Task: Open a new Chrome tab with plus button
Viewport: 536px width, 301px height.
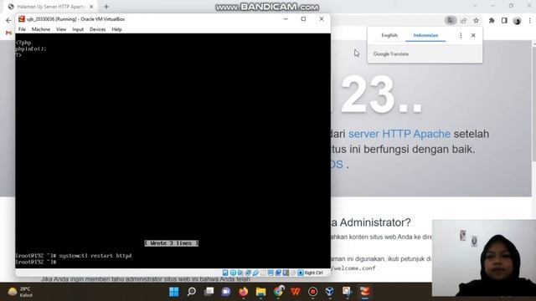Action: point(106,7)
